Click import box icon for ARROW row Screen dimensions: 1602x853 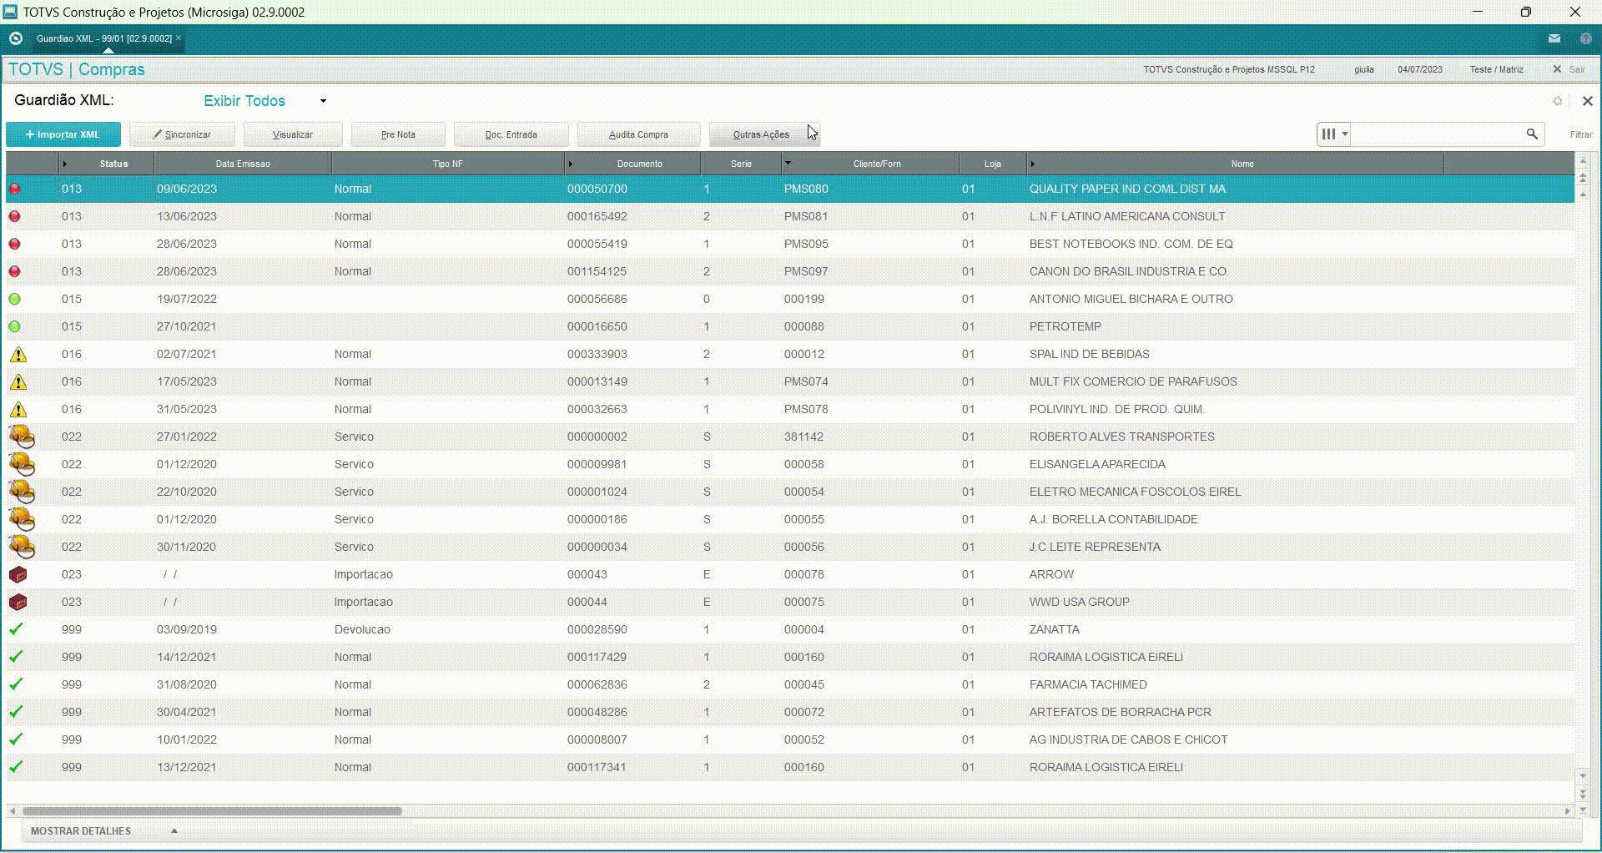pos(18,575)
